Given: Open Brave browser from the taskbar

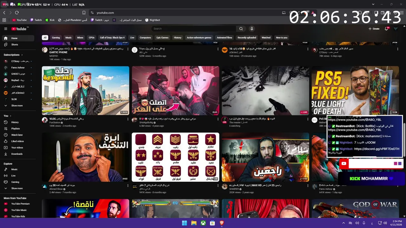Looking at the screenshot, I should [x=221, y=223].
